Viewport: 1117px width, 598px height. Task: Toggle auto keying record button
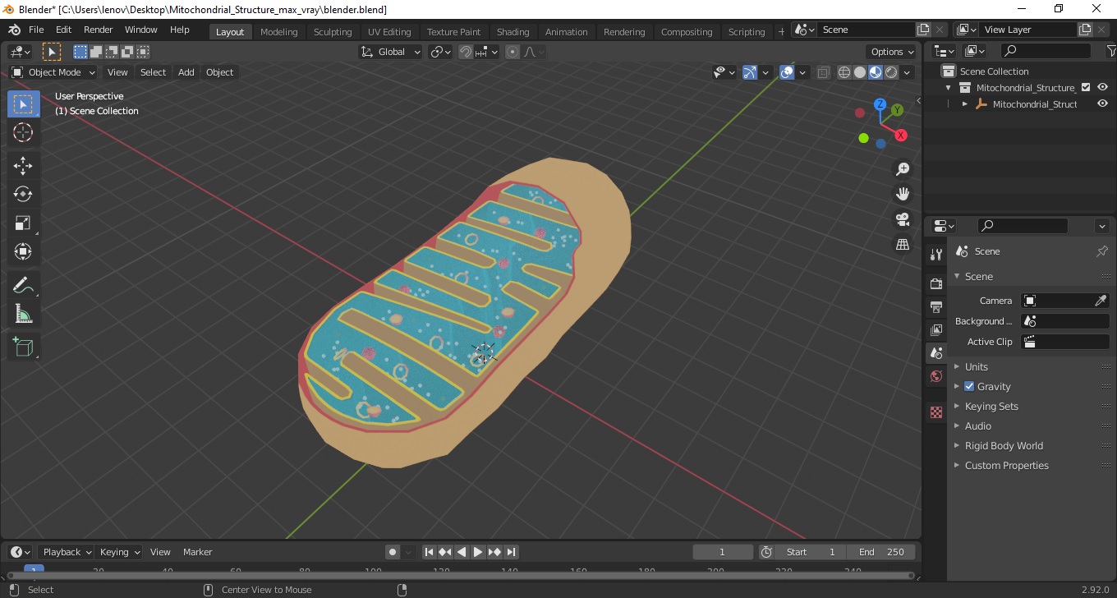tap(393, 552)
